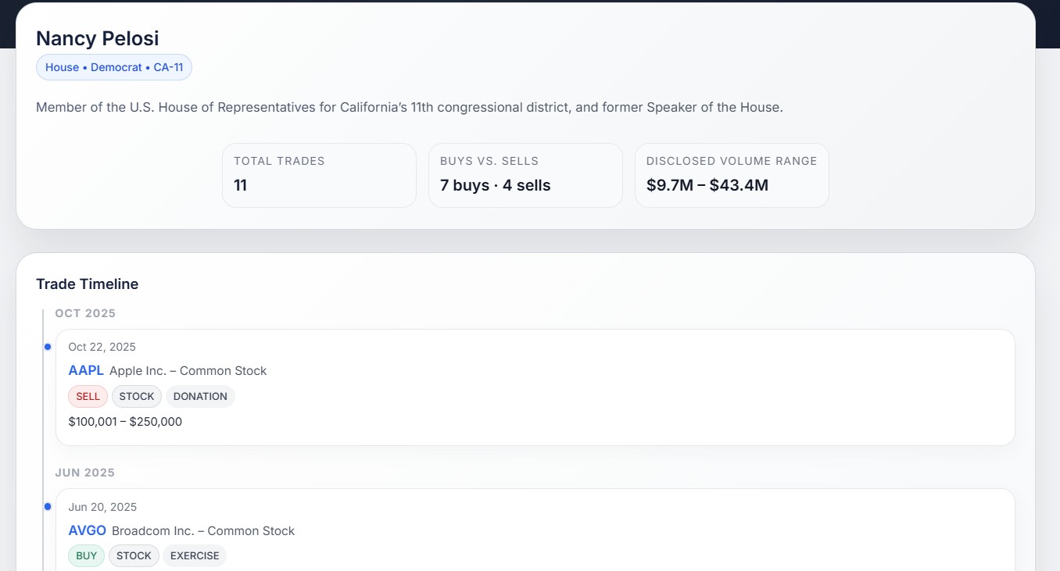Select the blue timeline dot for Jun 20
The width and height of the screenshot is (1060, 571).
tap(48, 506)
